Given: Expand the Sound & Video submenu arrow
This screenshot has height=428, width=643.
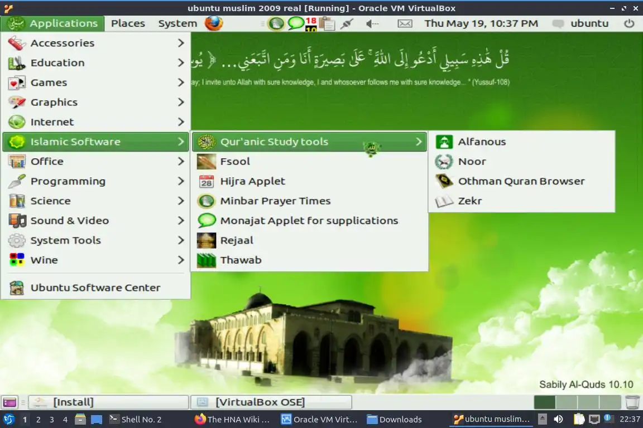Looking at the screenshot, I should [x=181, y=220].
